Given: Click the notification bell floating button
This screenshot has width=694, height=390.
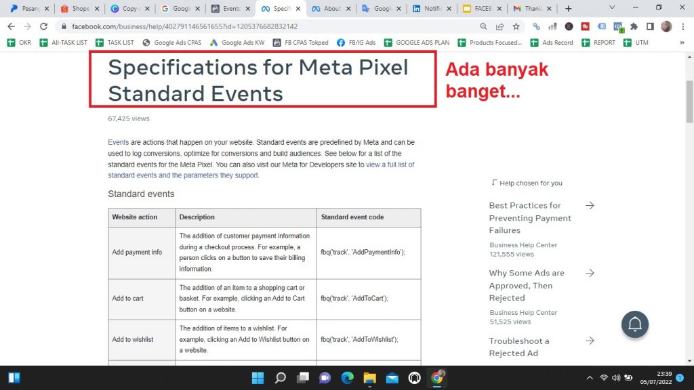Looking at the screenshot, I should coord(635,325).
